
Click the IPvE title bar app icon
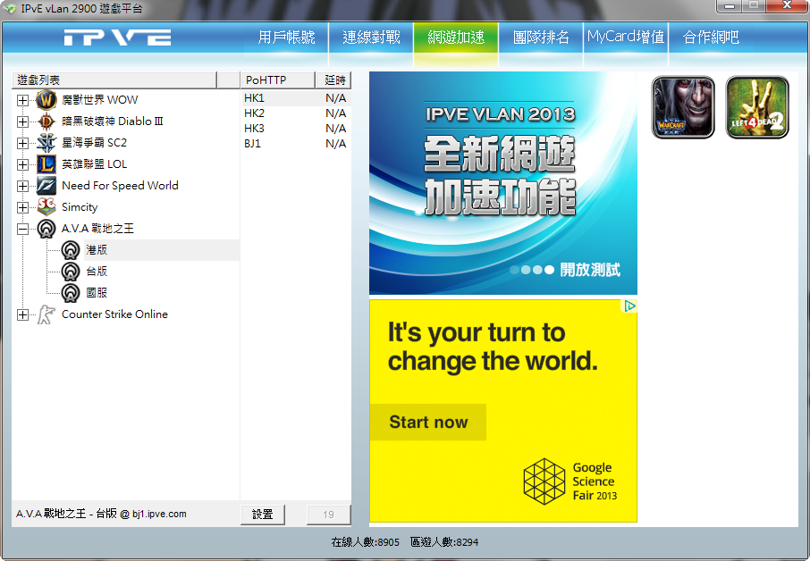[x=10, y=8]
